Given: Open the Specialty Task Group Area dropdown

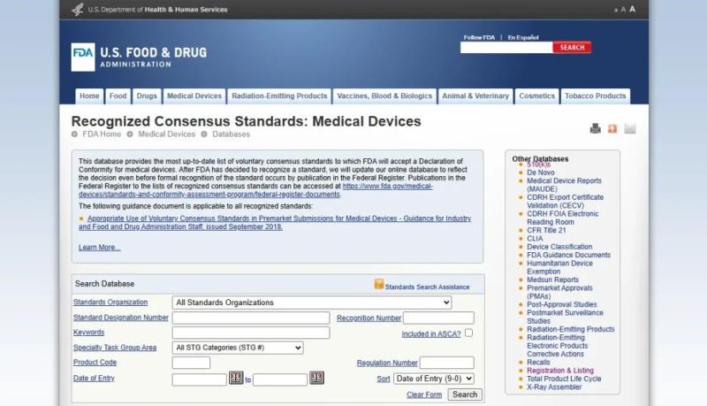Looking at the screenshot, I should click(x=238, y=349).
